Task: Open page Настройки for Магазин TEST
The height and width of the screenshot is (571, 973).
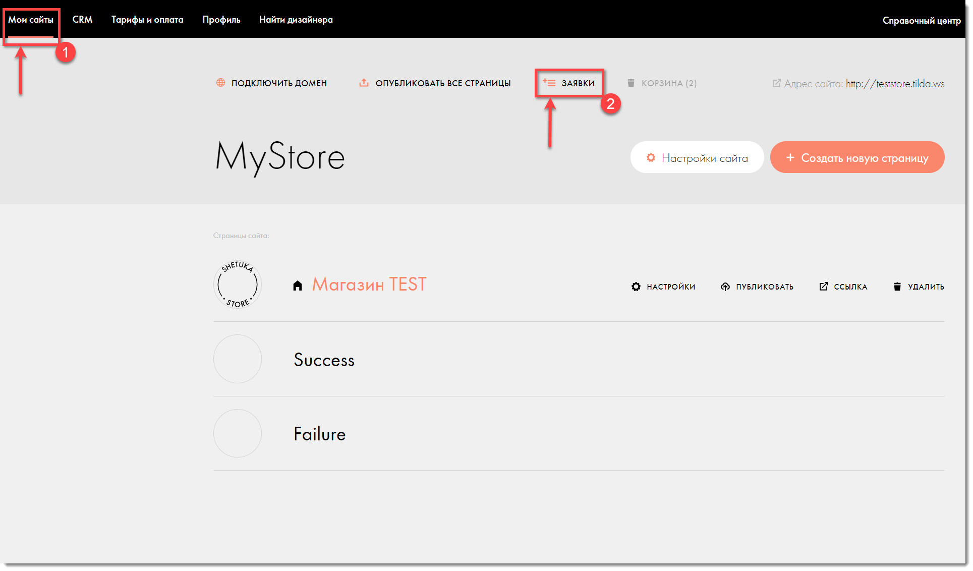Action: pyautogui.click(x=671, y=287)
